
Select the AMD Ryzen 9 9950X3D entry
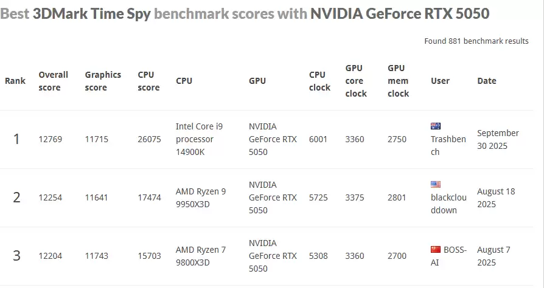(x=201, y=197)
